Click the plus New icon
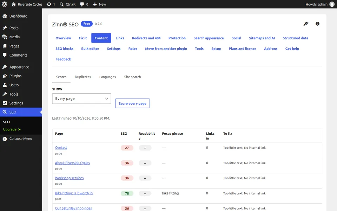The image size is (337, 211). [95, 4]
